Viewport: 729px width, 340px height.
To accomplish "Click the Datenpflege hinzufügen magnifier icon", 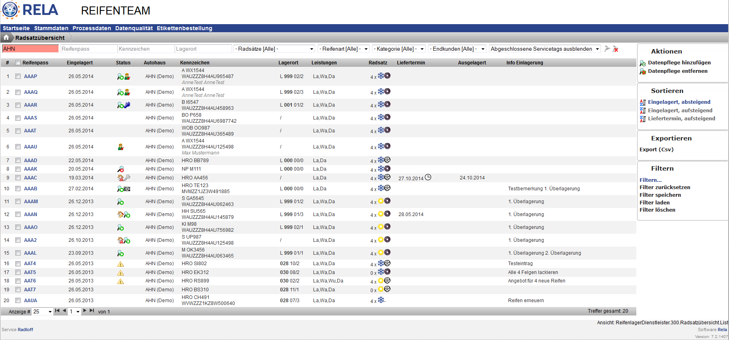I will point(643,63).
